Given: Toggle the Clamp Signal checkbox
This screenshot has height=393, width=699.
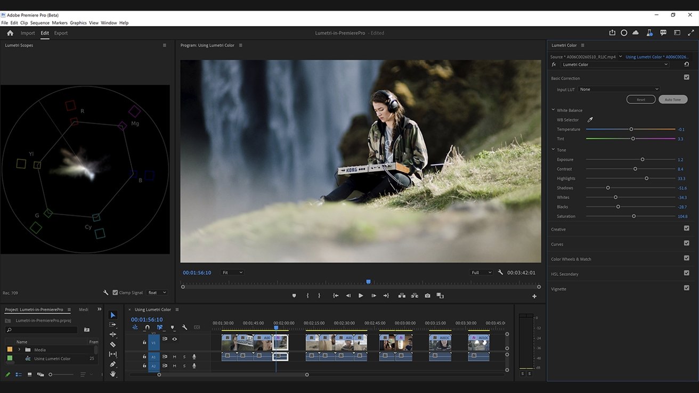Looking at the screenshot, I should 115,292.
